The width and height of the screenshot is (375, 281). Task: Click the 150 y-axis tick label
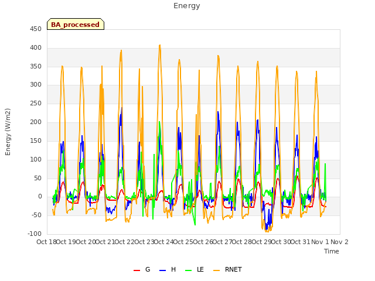(x=36, y=140)
